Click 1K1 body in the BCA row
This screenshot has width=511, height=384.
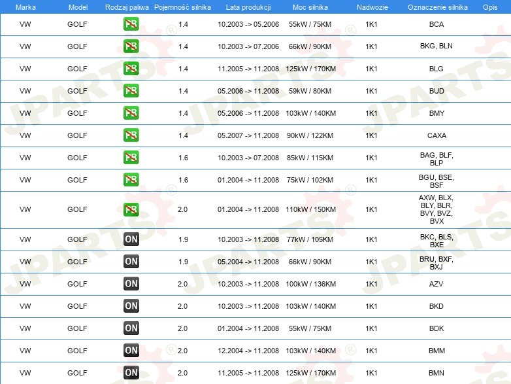click(x=371, y=24)
